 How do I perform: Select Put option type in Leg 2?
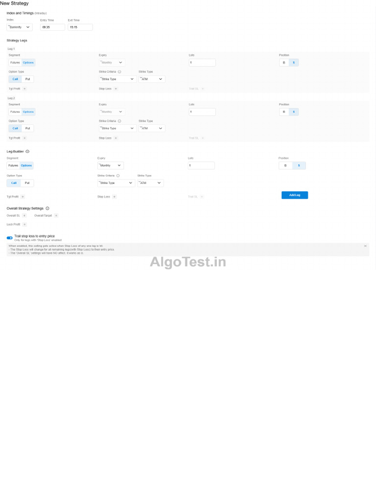[27, 128]
